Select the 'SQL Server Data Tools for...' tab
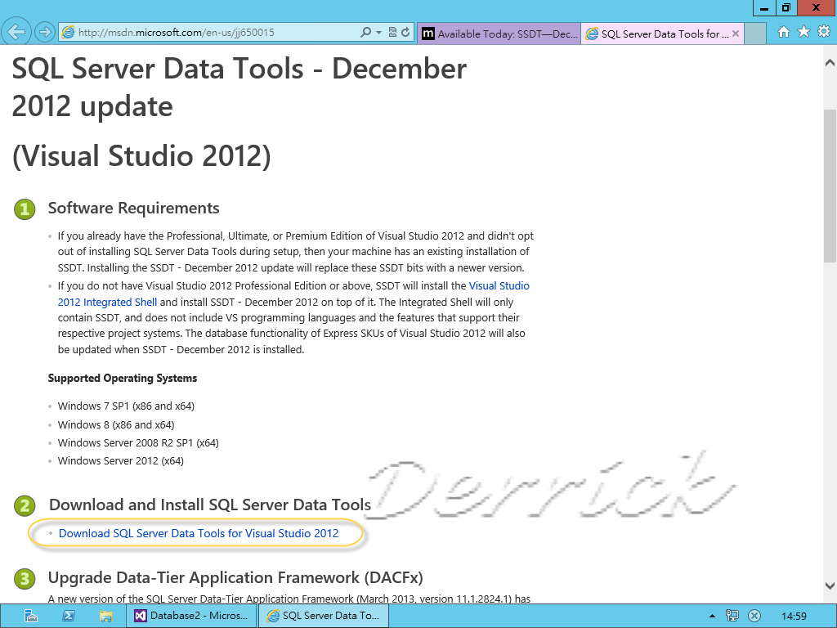The image size is (837, 628). click(x=654, y=34)
